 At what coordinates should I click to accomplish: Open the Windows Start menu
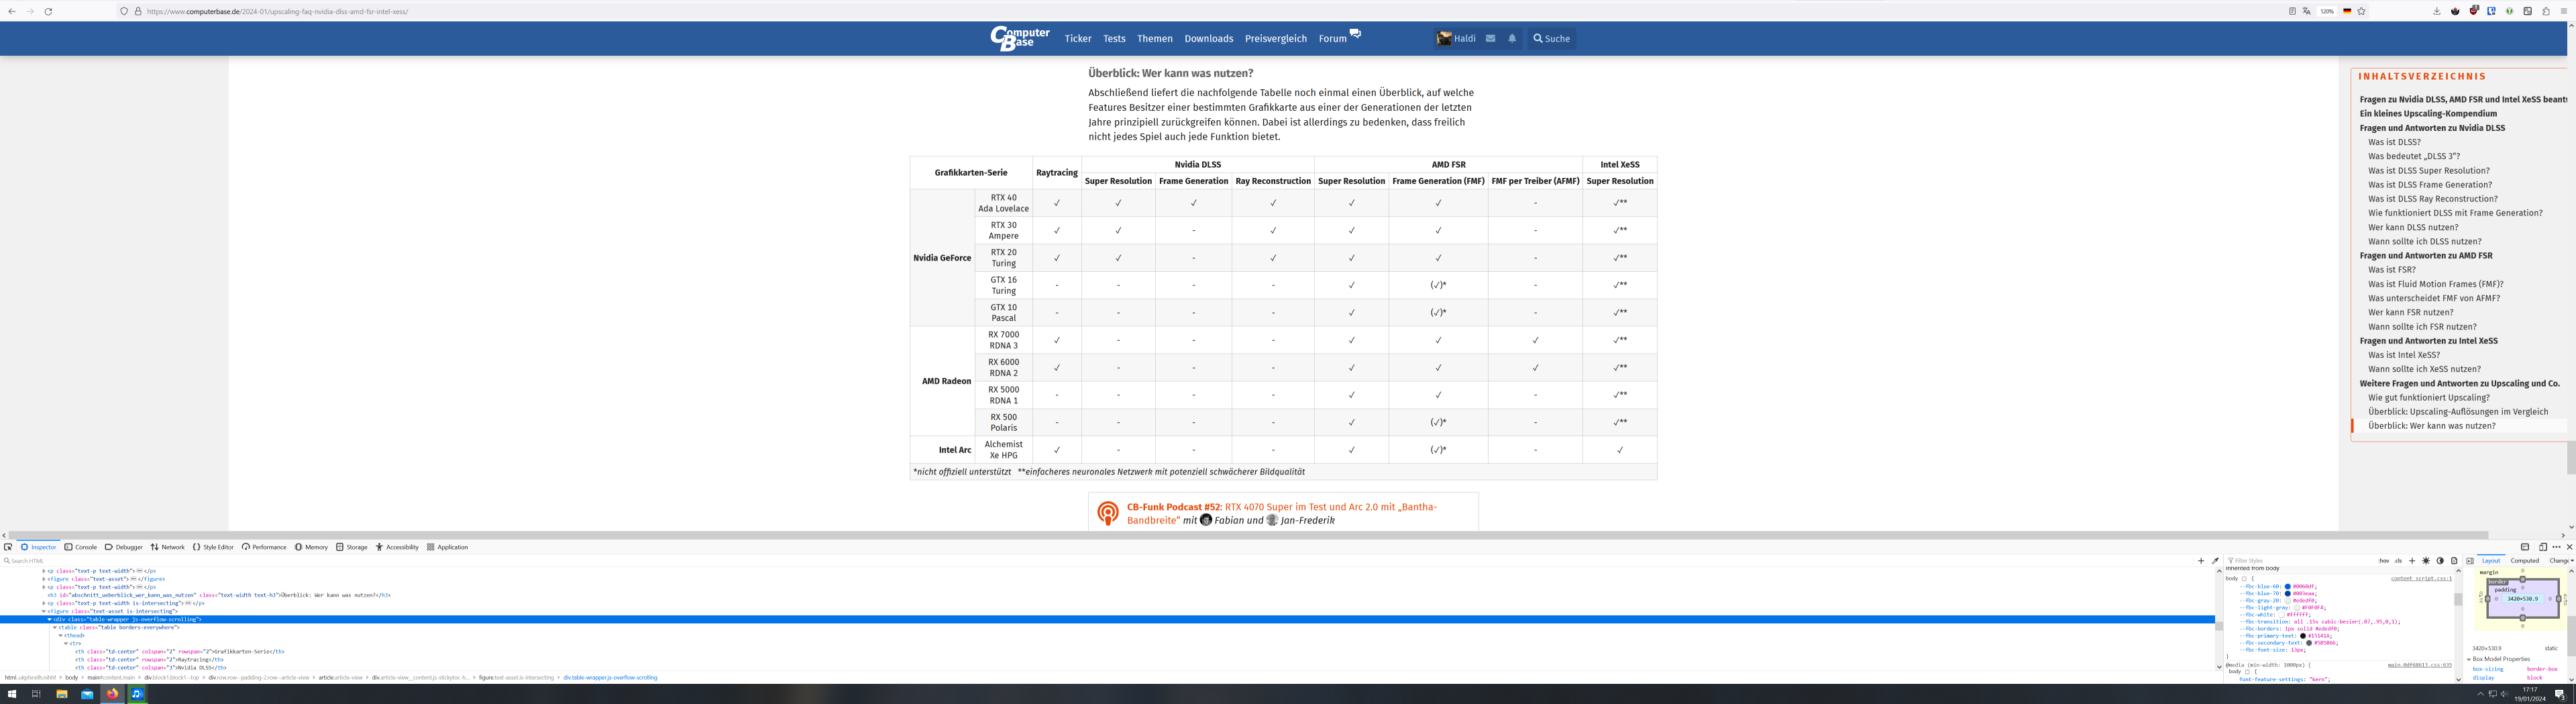pyautogui.click(x=12, y=694)
